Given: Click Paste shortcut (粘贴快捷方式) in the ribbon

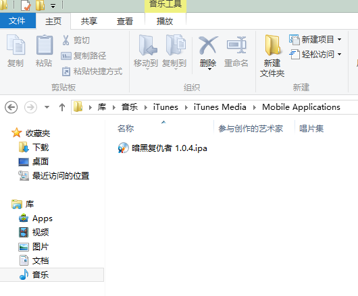Looking at the screenshot, I should pos(93,71).
